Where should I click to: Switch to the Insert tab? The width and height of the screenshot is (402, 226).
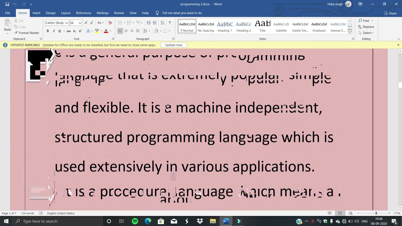(36, 13)
